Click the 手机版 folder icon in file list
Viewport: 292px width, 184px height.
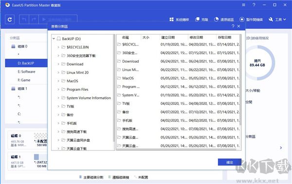(119, 120)
